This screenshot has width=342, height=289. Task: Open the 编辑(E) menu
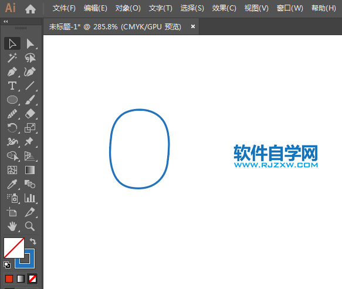96,8
